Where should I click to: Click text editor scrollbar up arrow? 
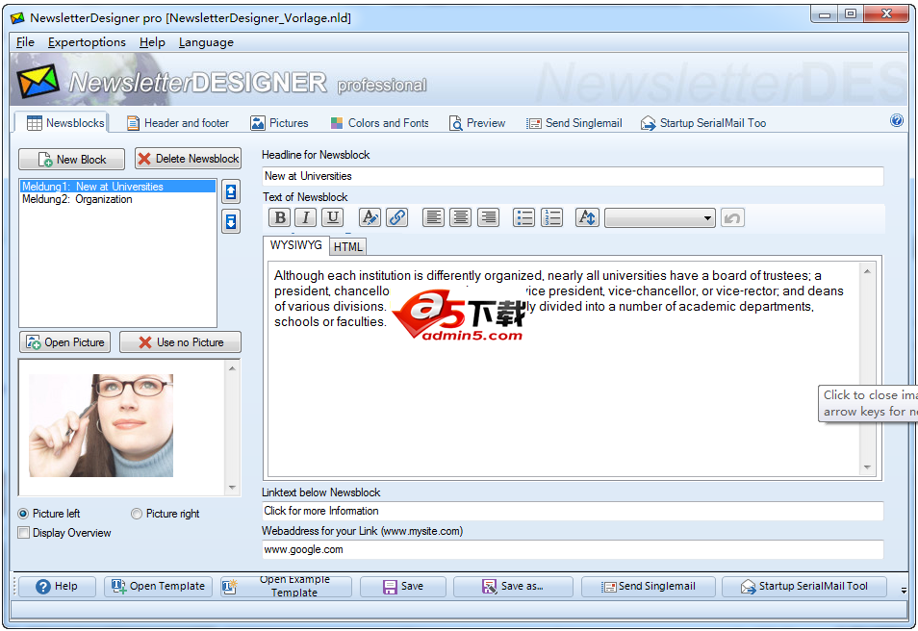pyautogui.click(x=867, y=271)
